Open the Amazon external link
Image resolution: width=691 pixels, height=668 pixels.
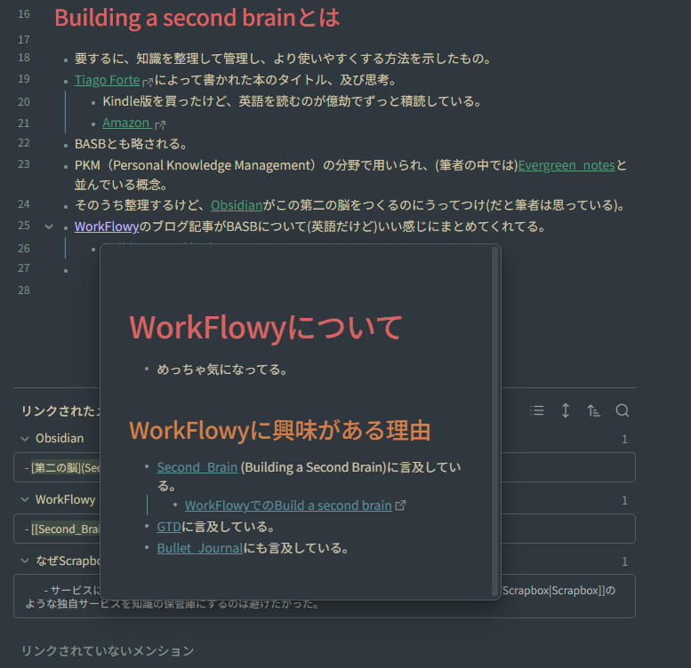(126, 123)
